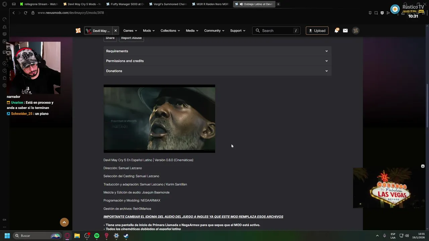Switch to Devil May Cry 5 Mods tab

[82, 4]
